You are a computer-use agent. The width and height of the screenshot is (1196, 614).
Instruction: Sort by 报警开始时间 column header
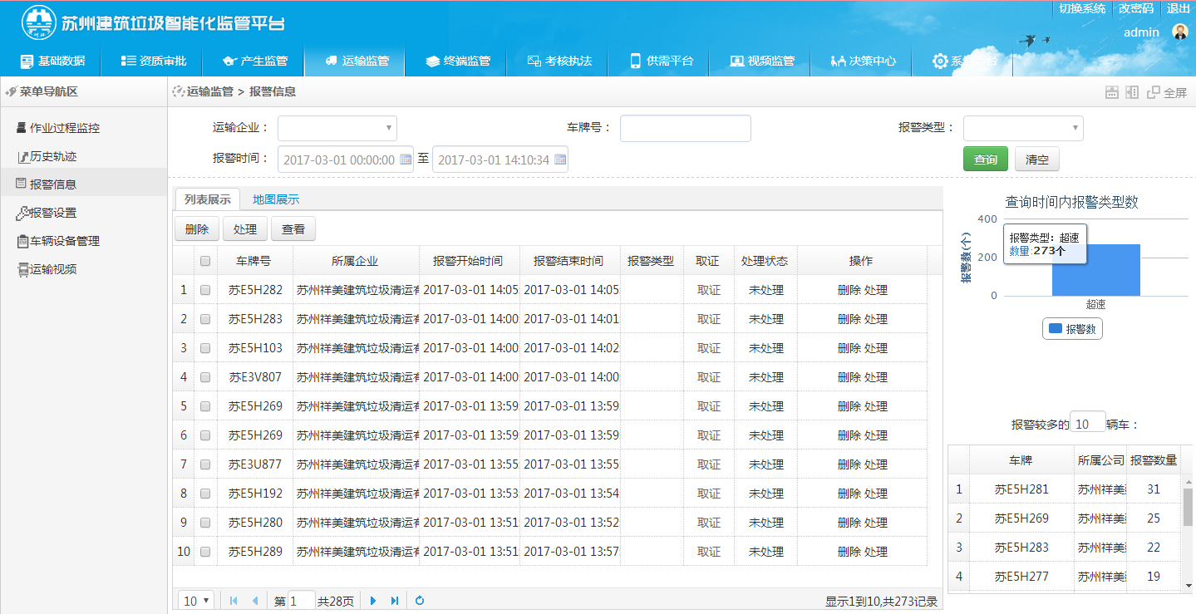tap(468, 261)
